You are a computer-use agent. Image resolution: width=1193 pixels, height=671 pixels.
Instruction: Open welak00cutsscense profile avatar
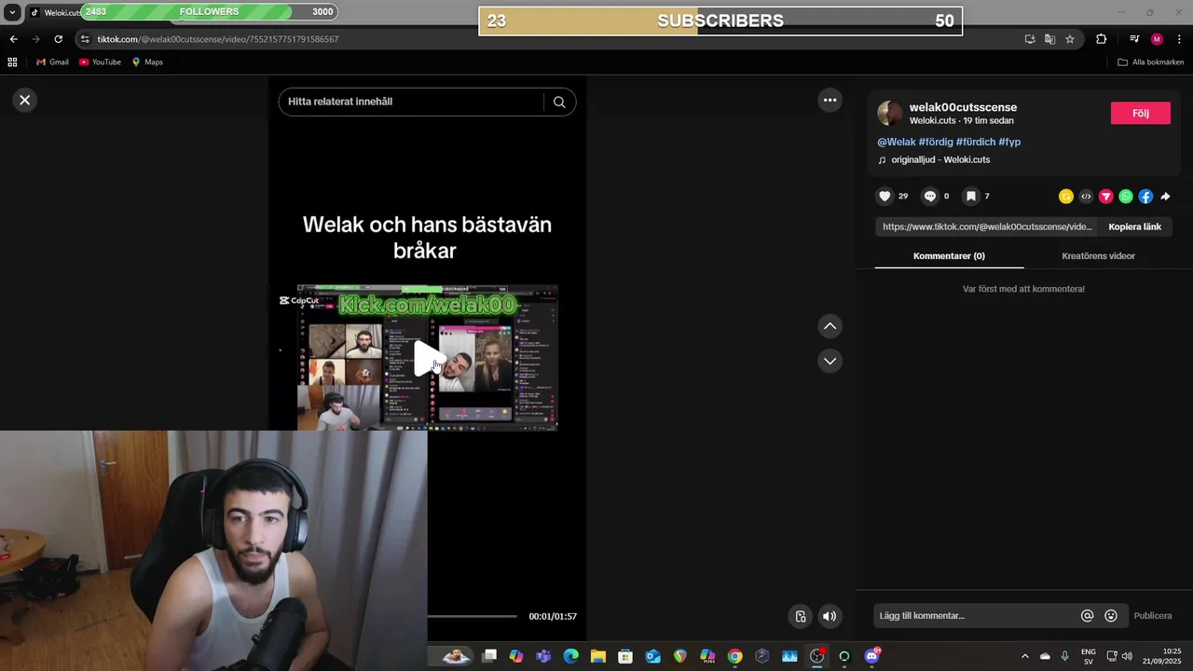tap(890, 113)
